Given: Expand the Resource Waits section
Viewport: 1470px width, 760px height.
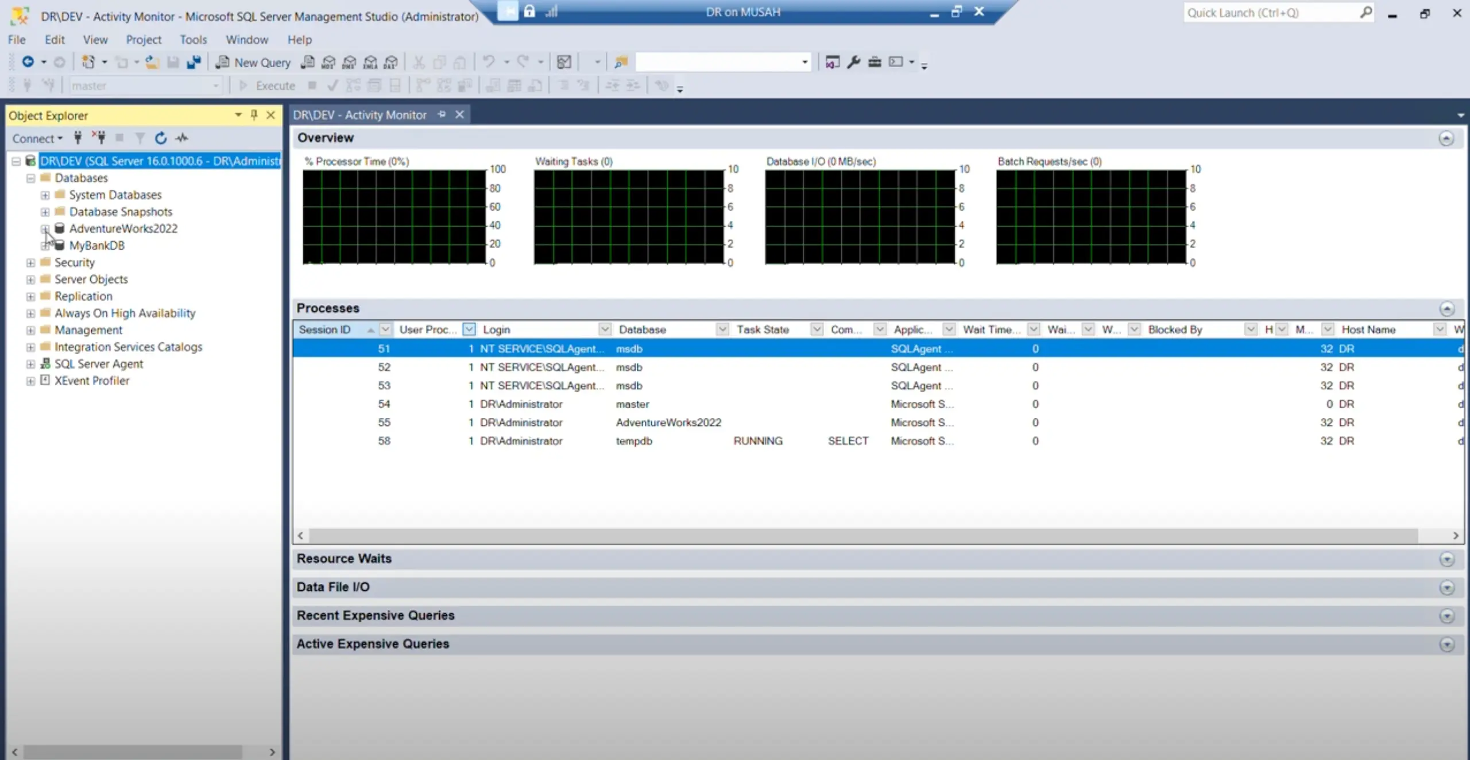Looking at the screenshot, I should point(1446,558).
